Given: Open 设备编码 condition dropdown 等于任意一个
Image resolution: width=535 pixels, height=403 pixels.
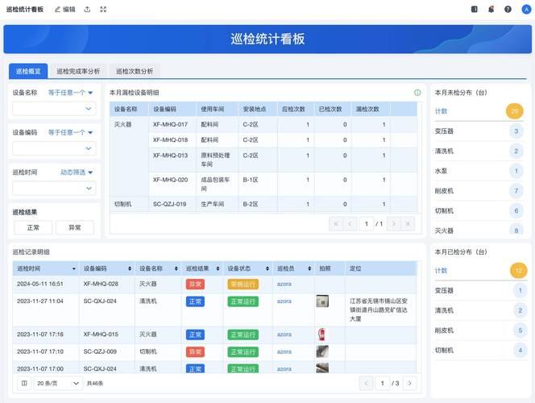Looking at the screenshot, I should [70, 132].
